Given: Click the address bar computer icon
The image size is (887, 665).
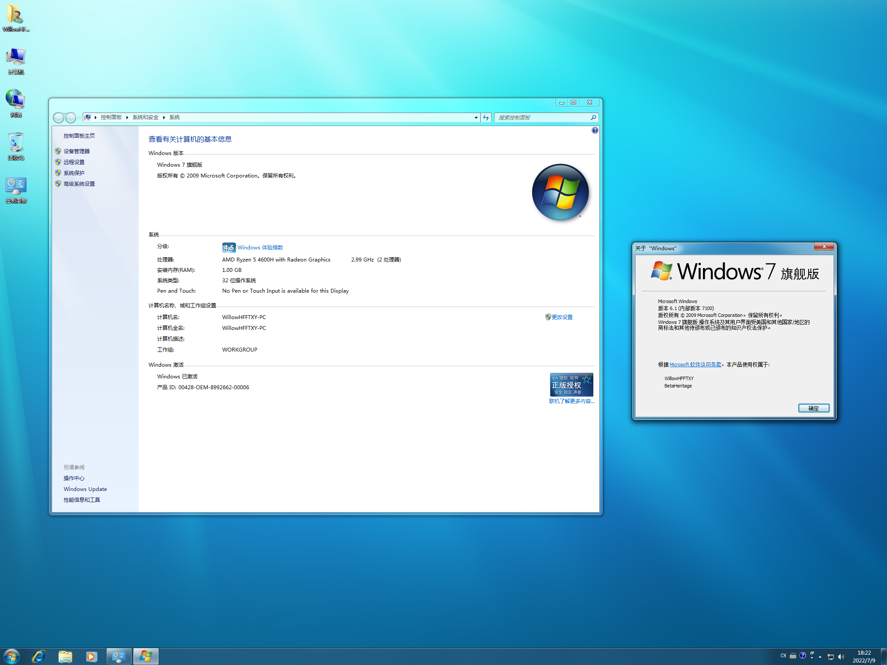Looking at the screenshot, I should [88, 117].
